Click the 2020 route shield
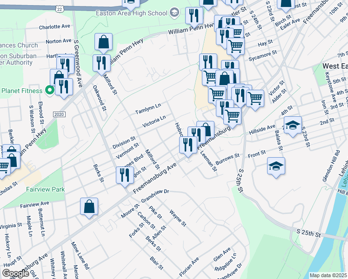348x279 pixels. tap(59, 114)
